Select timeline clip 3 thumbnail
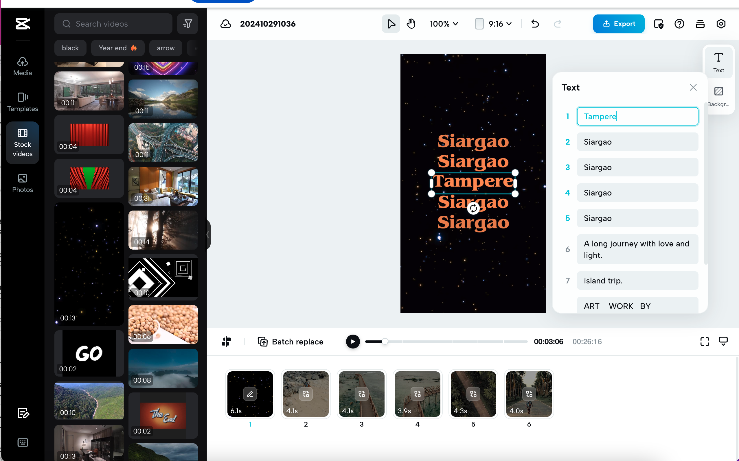Screen dimensions: 739x461 pos(361,394)
